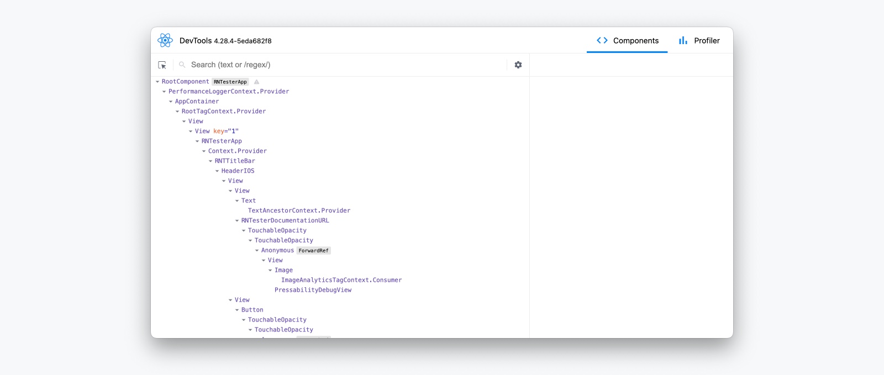The image size is (884, 375).
Task: Switch to the Profiler tab
Action: [x=699, y=40]
